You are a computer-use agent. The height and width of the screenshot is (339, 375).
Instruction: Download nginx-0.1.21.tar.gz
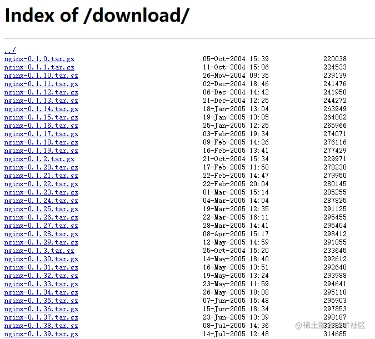(41, 176)
